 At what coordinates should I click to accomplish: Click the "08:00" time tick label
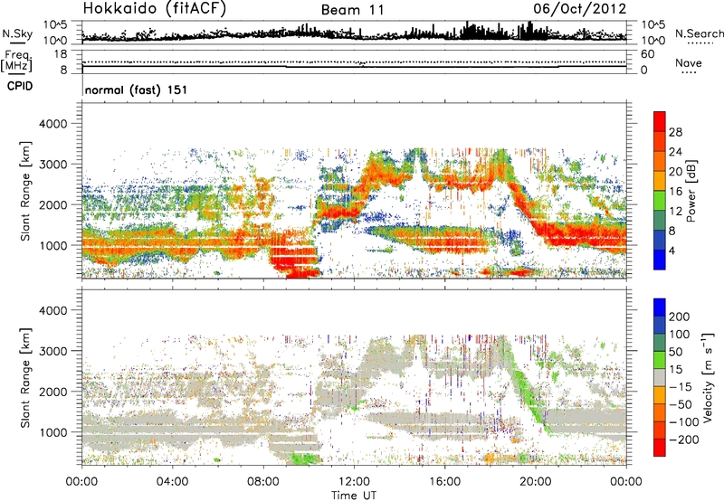click(263, 482)
